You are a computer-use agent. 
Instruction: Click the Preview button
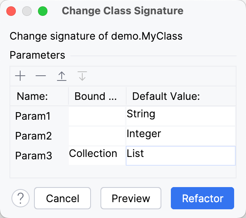click(131, 198)
